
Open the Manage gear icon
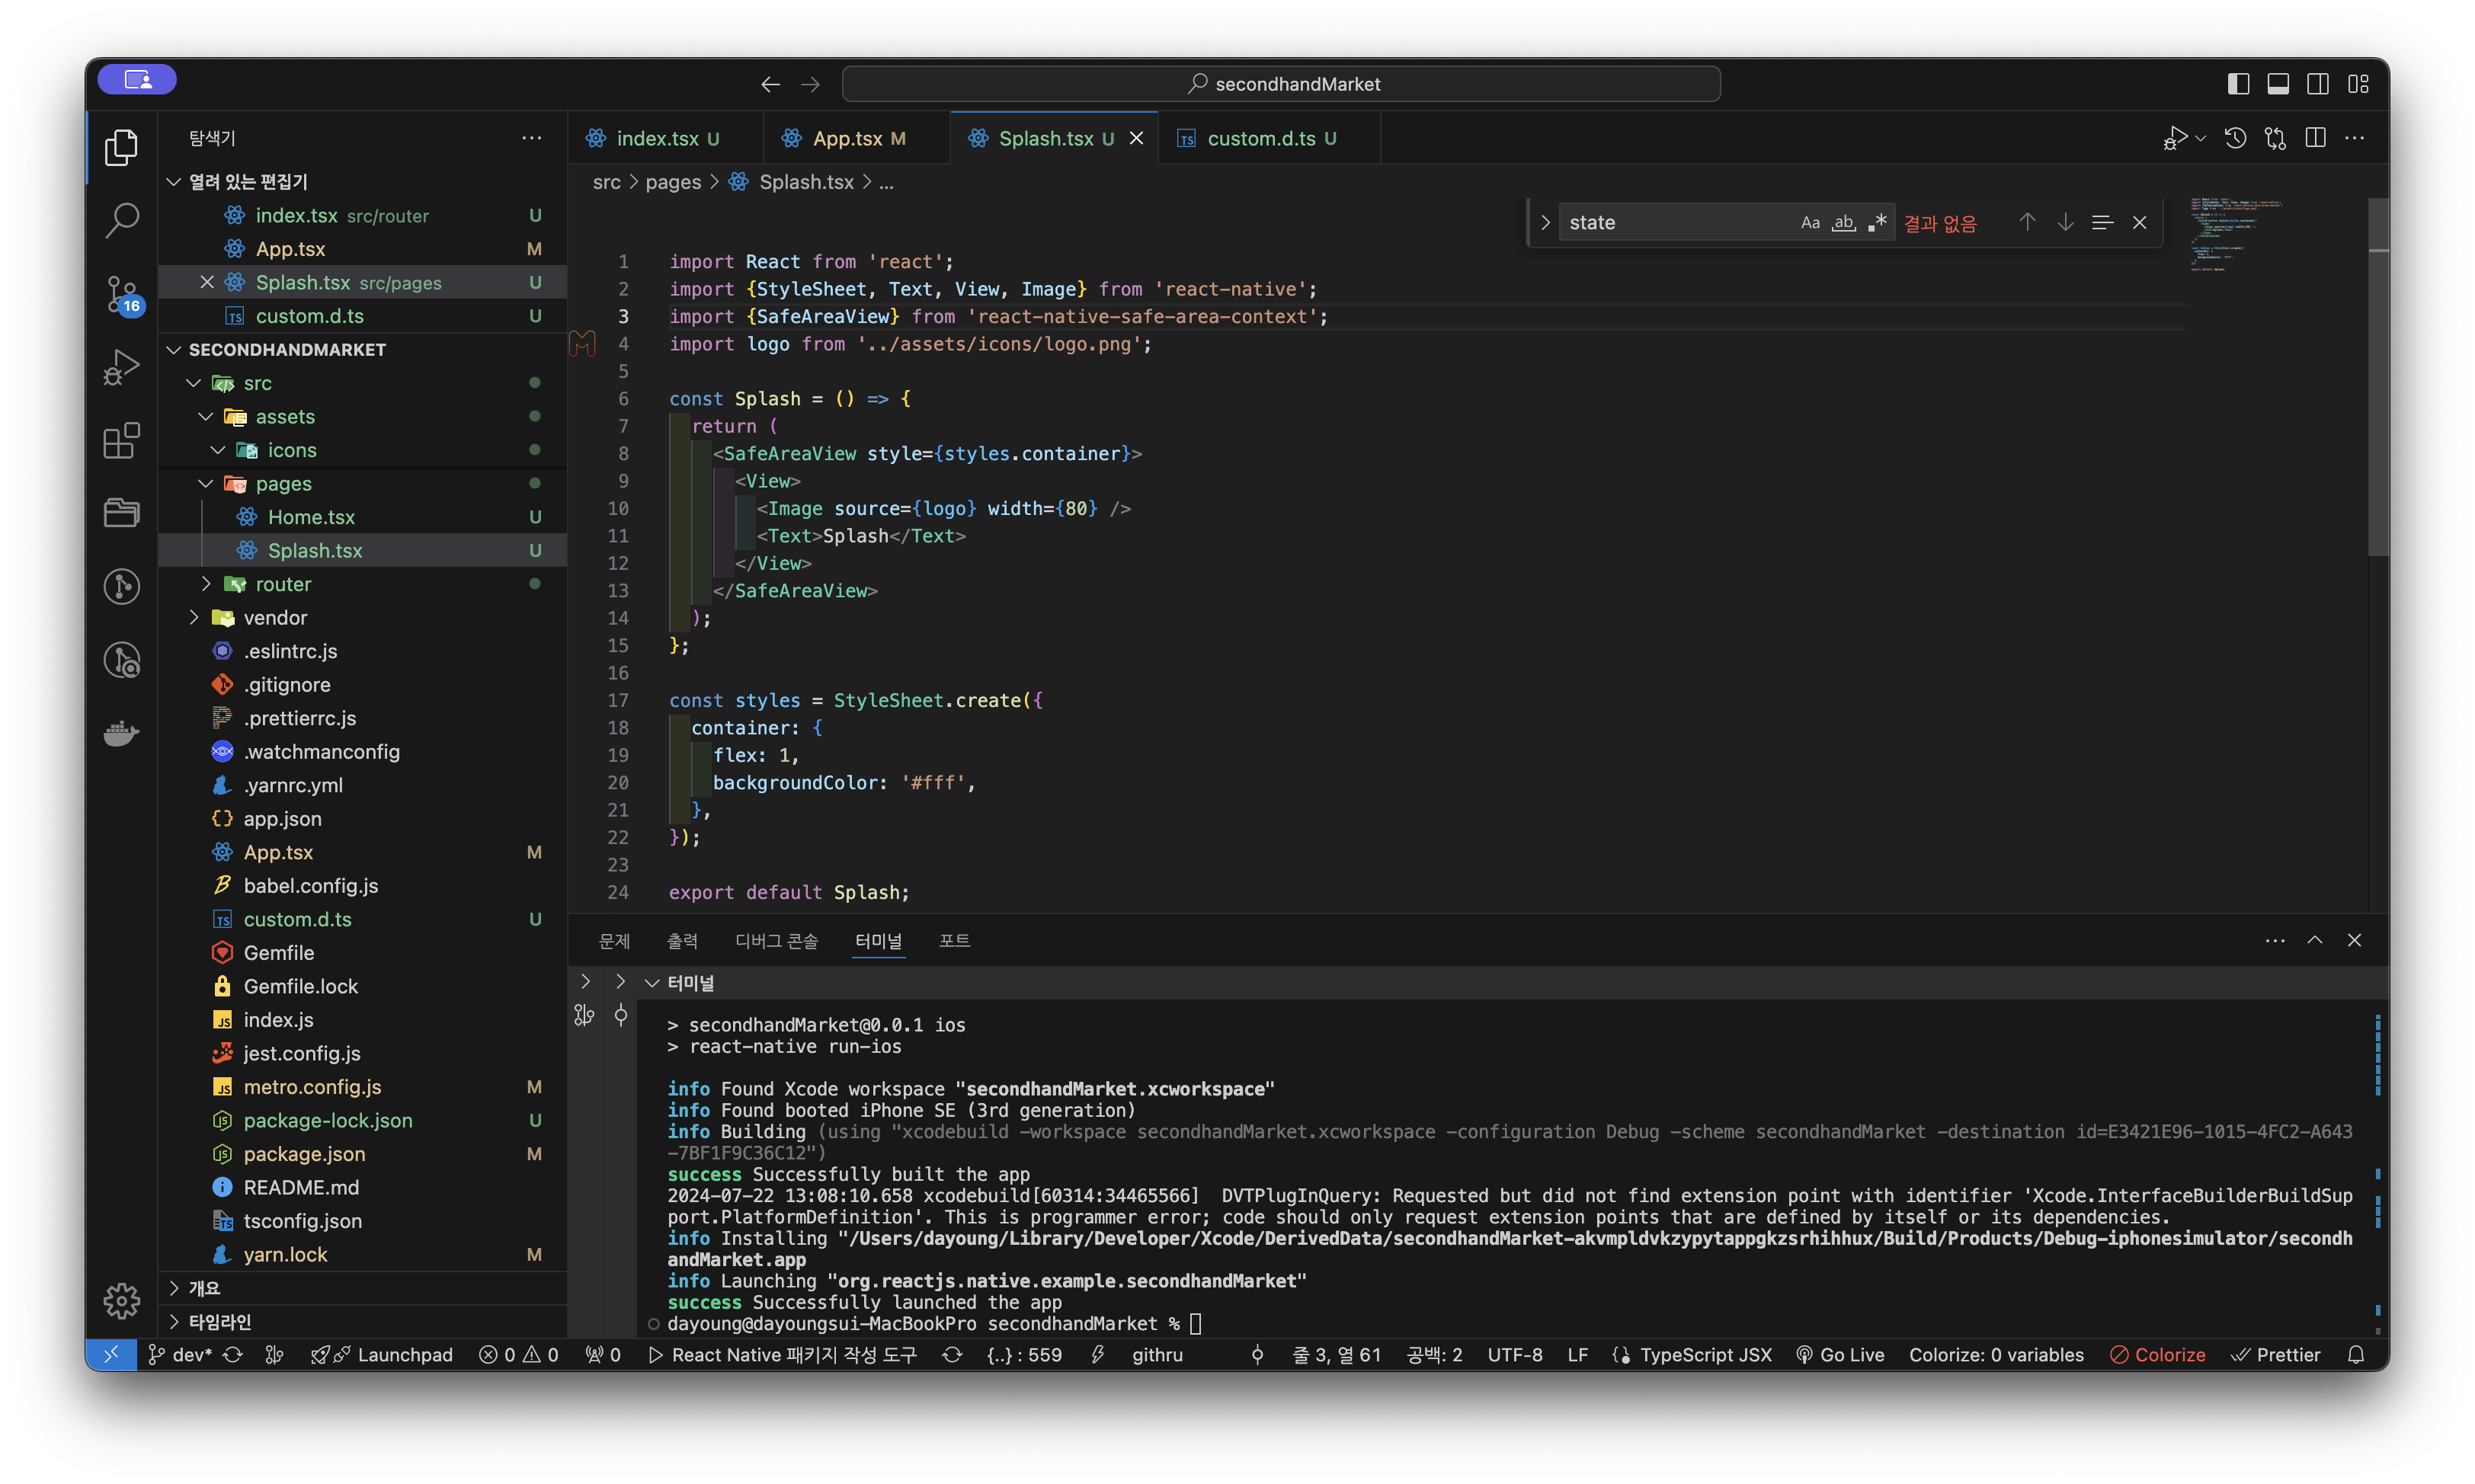121,1300
